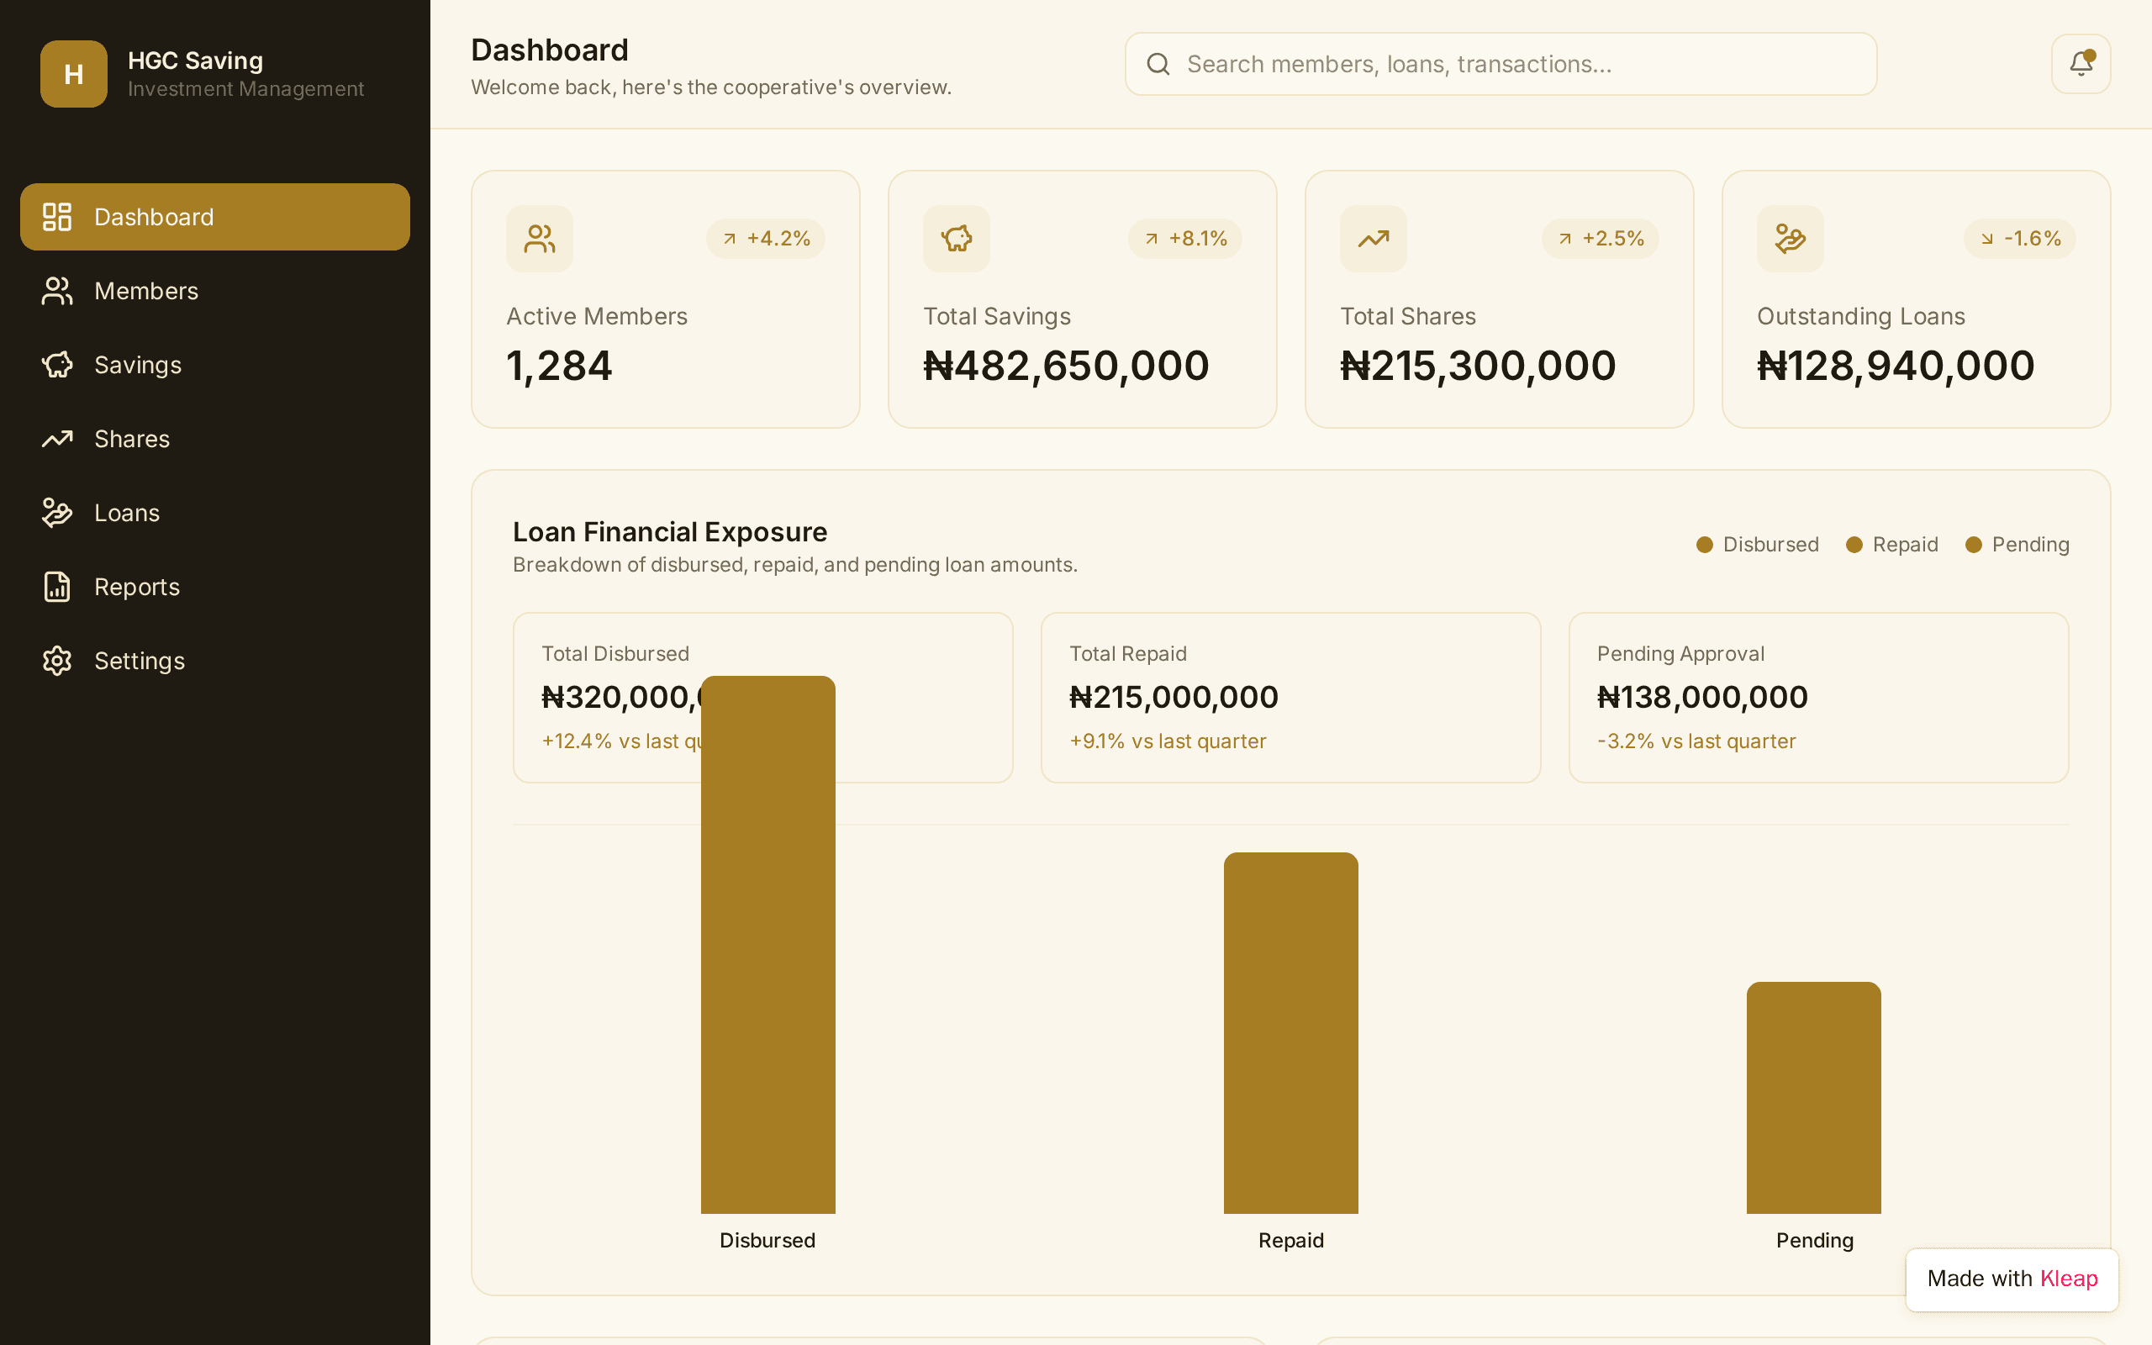Toggle the Pending legend entry

point(2017,545)
